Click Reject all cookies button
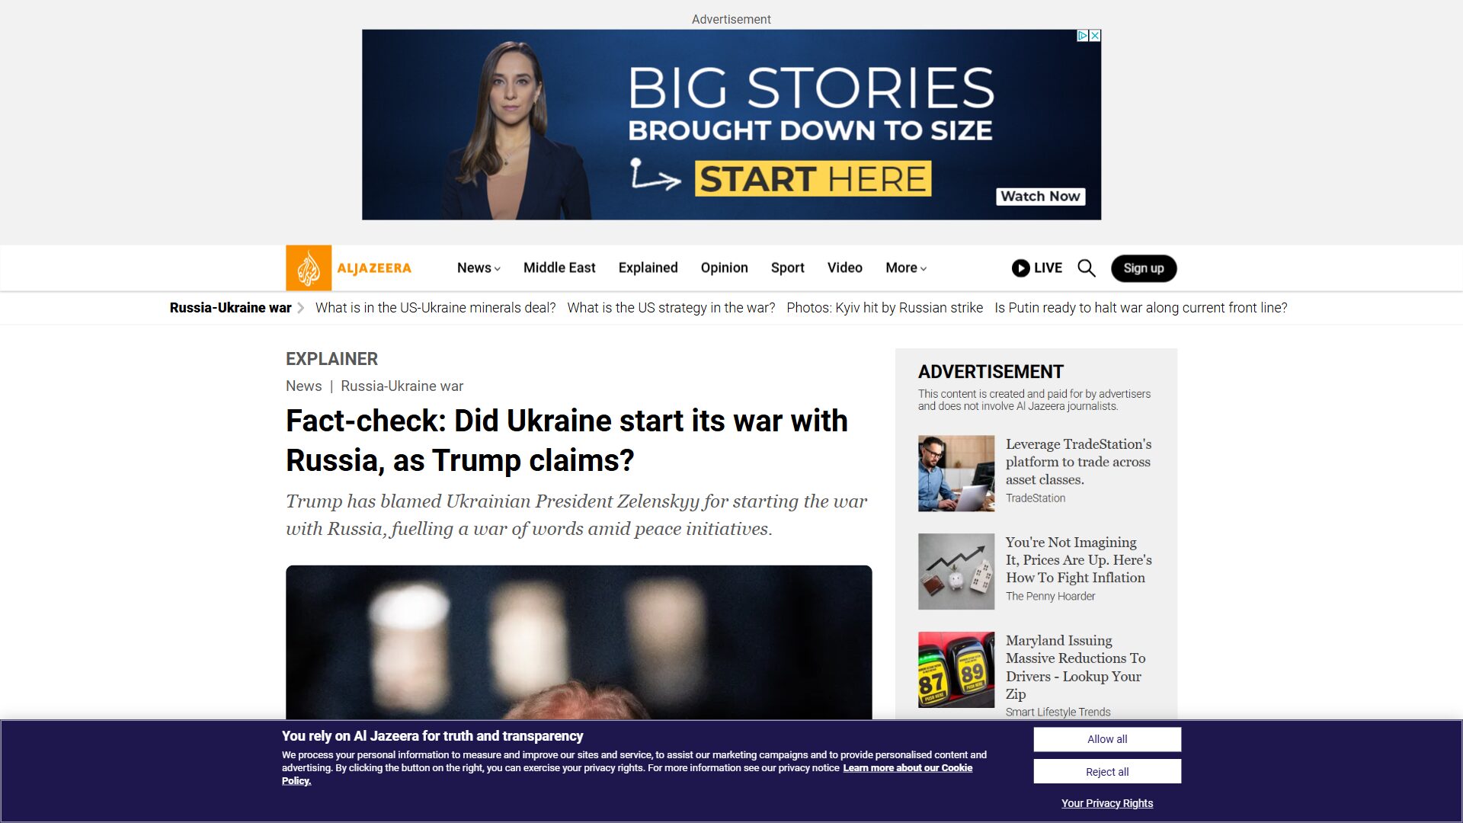1463x823 pixels. click(1107, 771)
